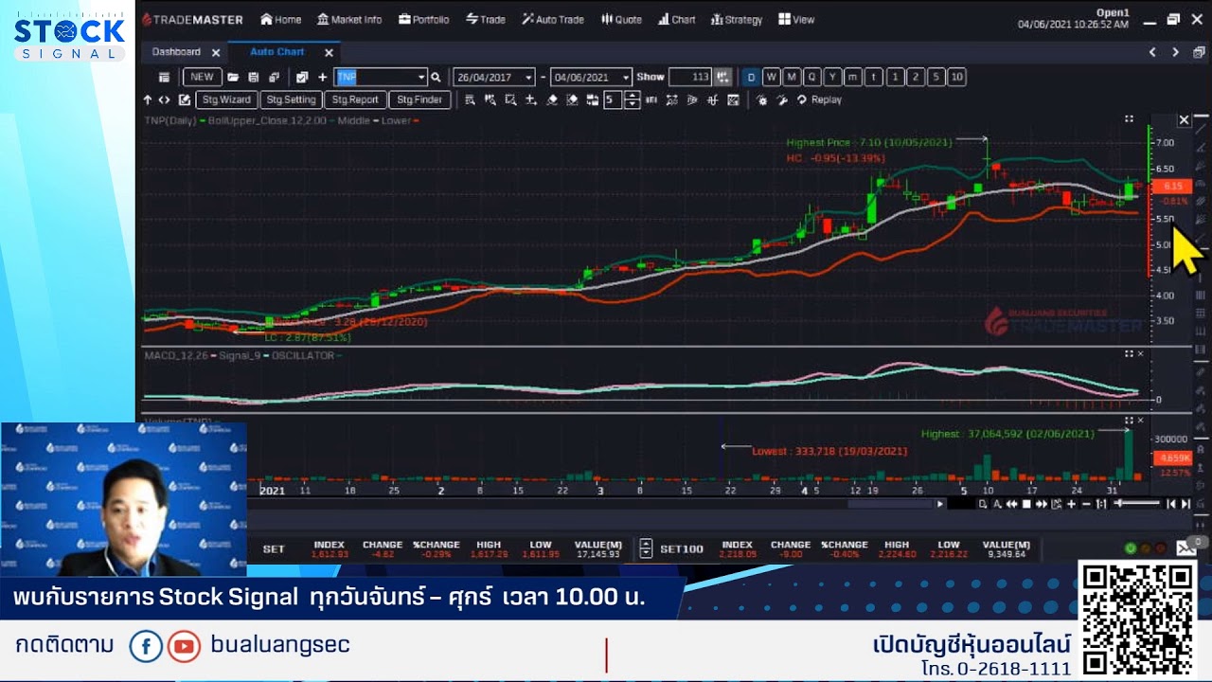Select the t tick timeframe
Screen dimensions: 1212x682
873,77
